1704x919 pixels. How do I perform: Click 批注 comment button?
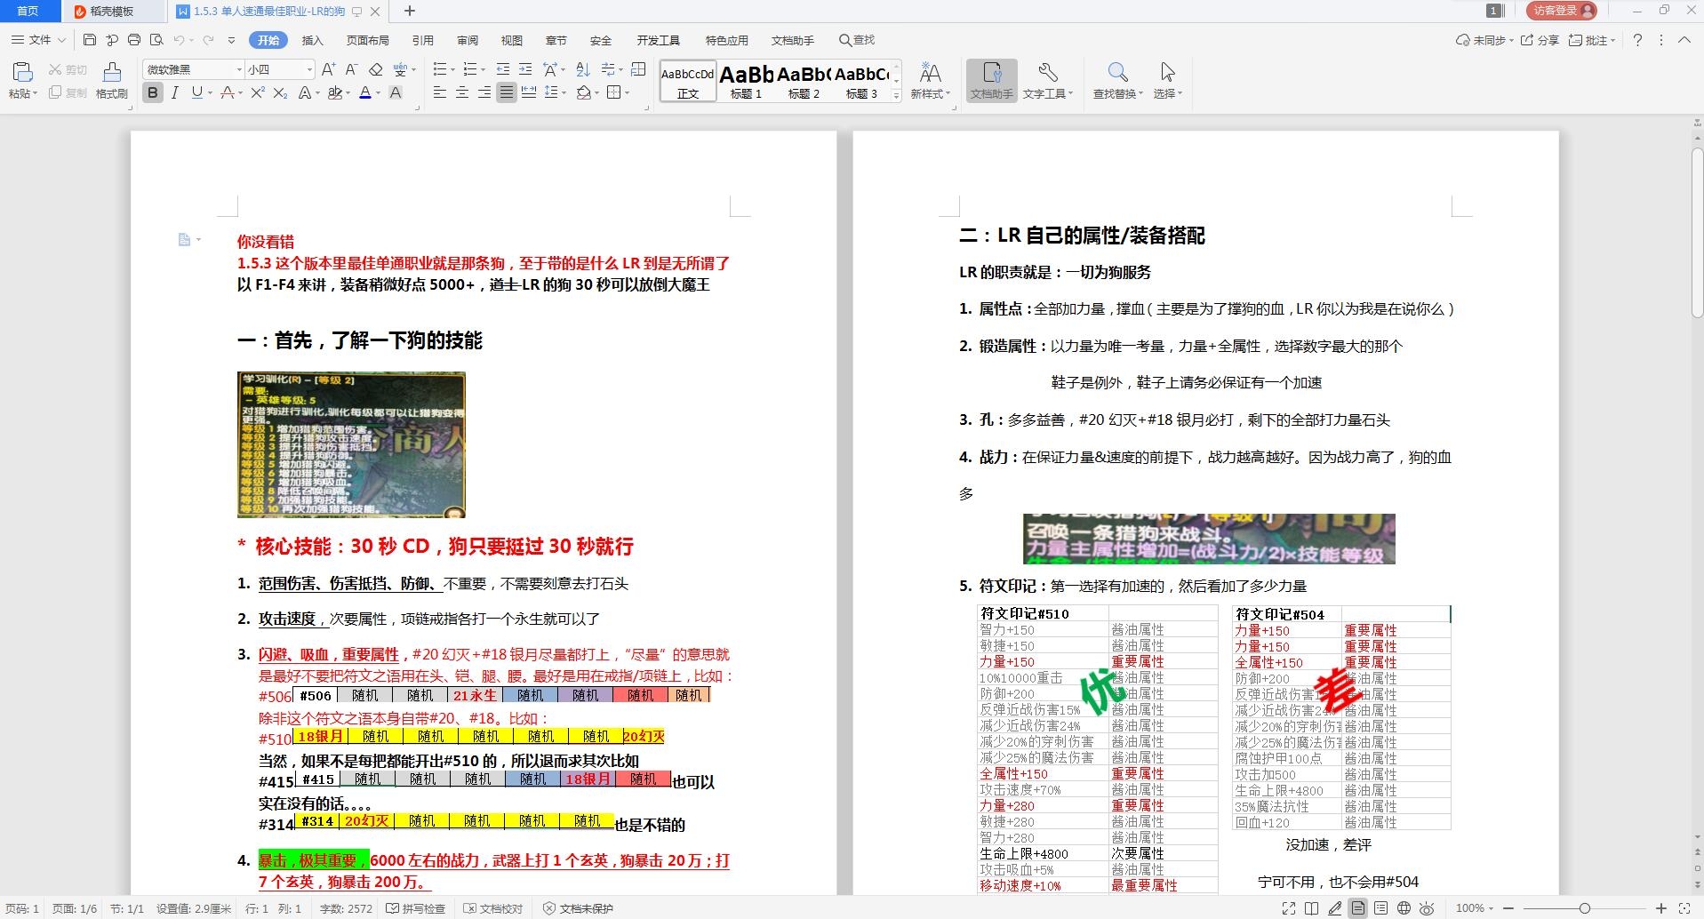[x=1591, y=40]
